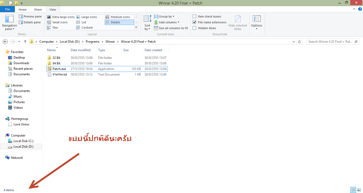
Task: Open the Navigation pane dropdown
Action: point(9,23)
